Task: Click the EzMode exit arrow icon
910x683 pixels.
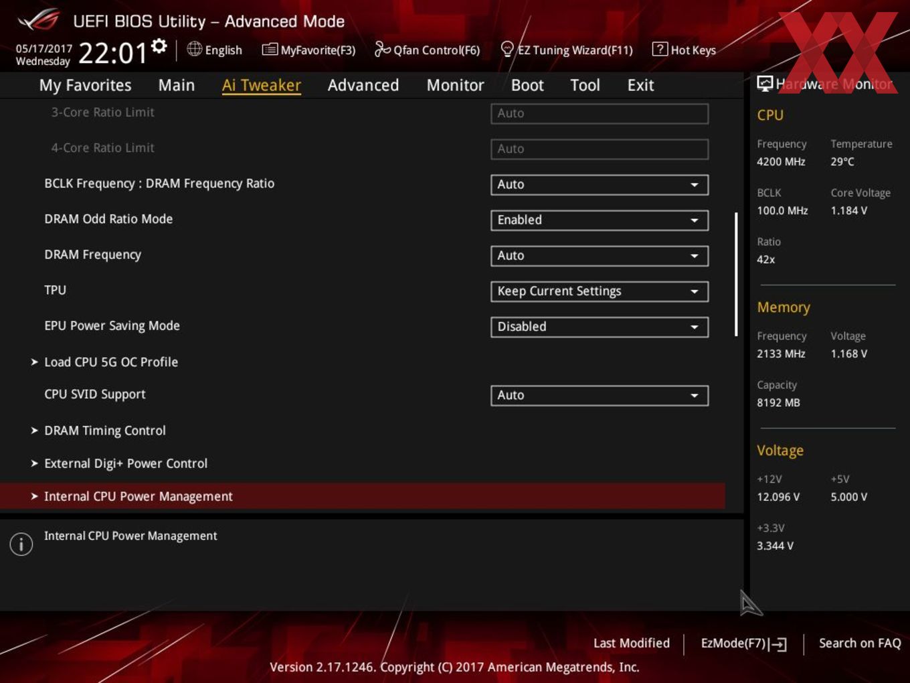Action: coord(778,644)
